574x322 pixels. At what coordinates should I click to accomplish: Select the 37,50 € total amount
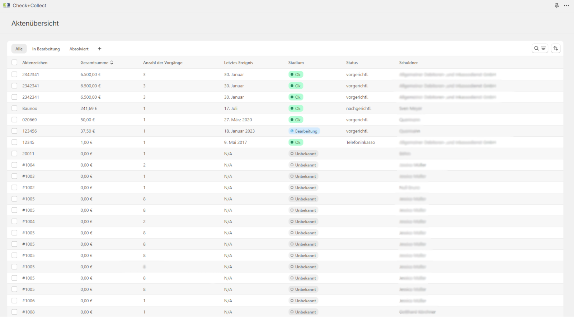pos(88,131)
